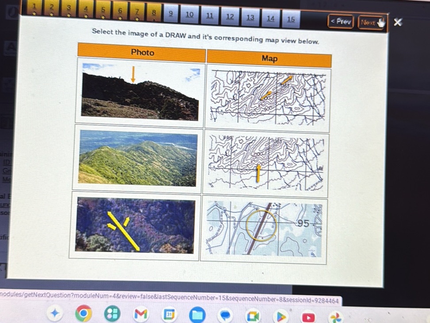Viewport: 430px width, 323px height.
Task: Launch Google Calendar
Action: coord(169,315)
